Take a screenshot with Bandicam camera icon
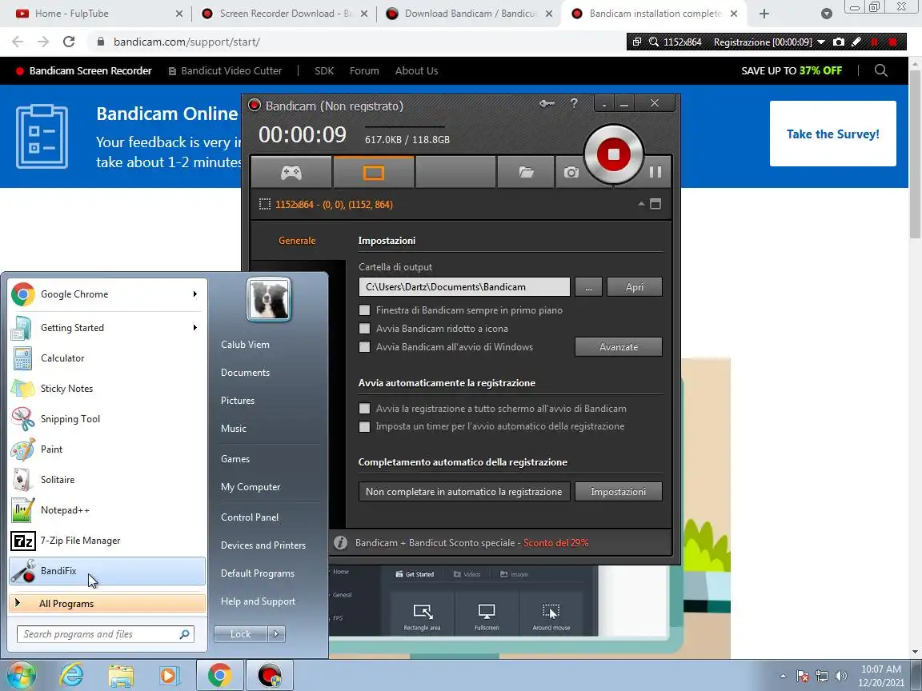Screen dimensions: 922x691 pyautogui.click(x=571, y=172)
